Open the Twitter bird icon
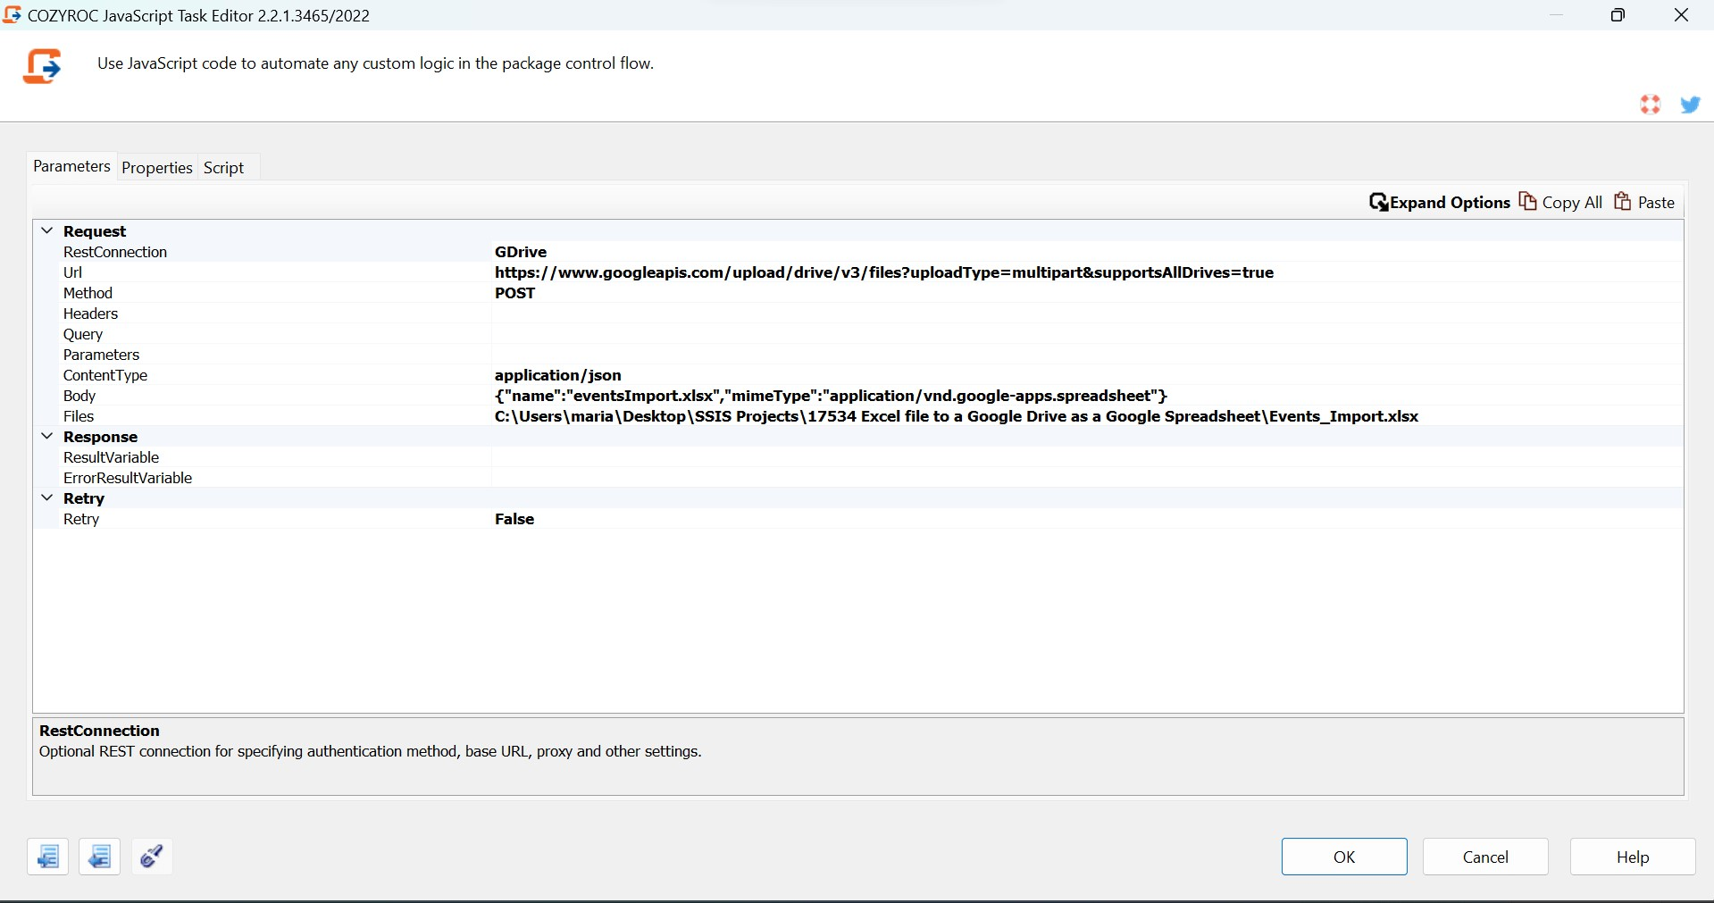The height and width of the screenshot is (903, 1714). (1690, 105)
